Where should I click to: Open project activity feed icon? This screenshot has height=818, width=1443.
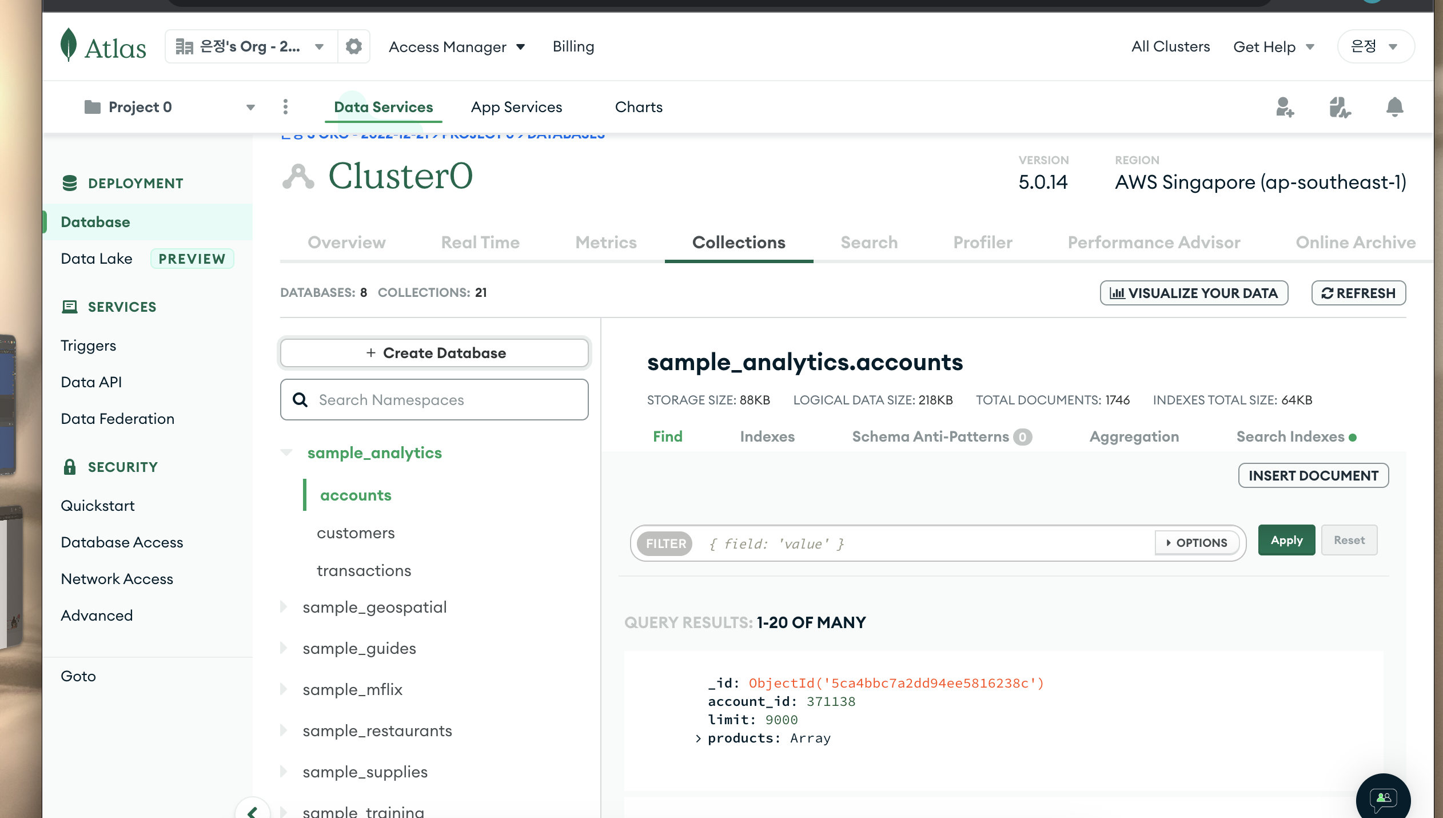click(1340, 107)
